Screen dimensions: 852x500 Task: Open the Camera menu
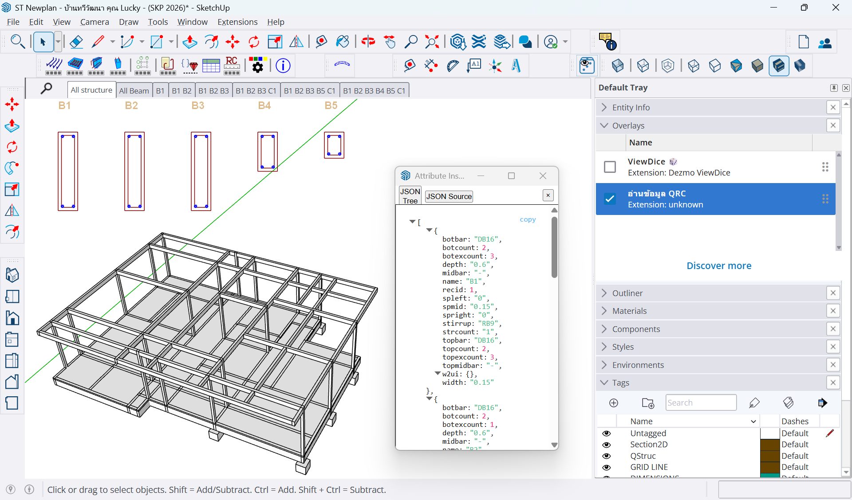coord(95,22)
